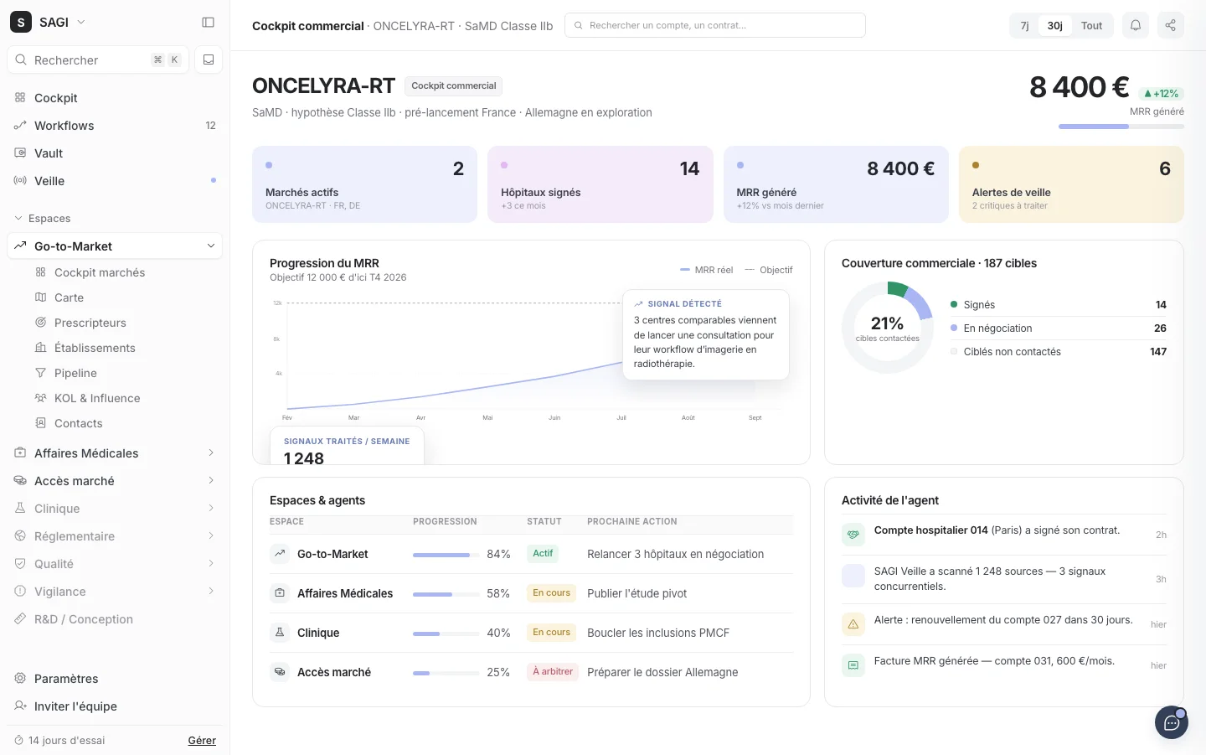Select the Tout time range
The height and width of the screenshot is (755, 1206).
(1091, 26)
